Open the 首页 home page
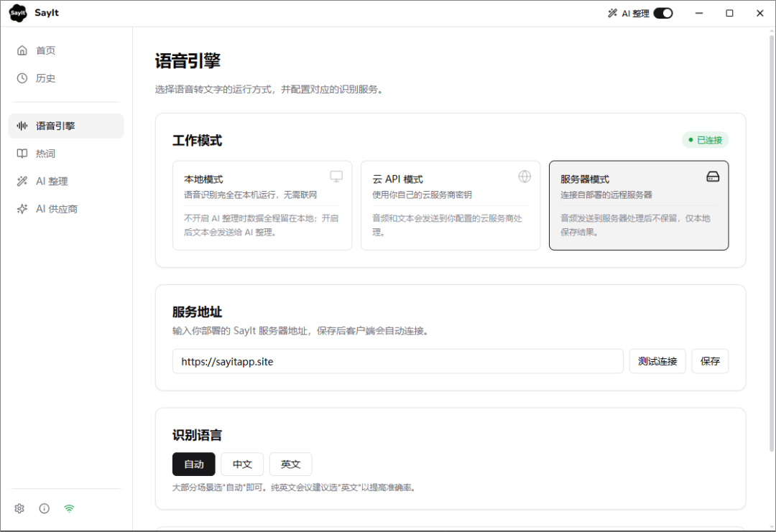 coord(66,50)
